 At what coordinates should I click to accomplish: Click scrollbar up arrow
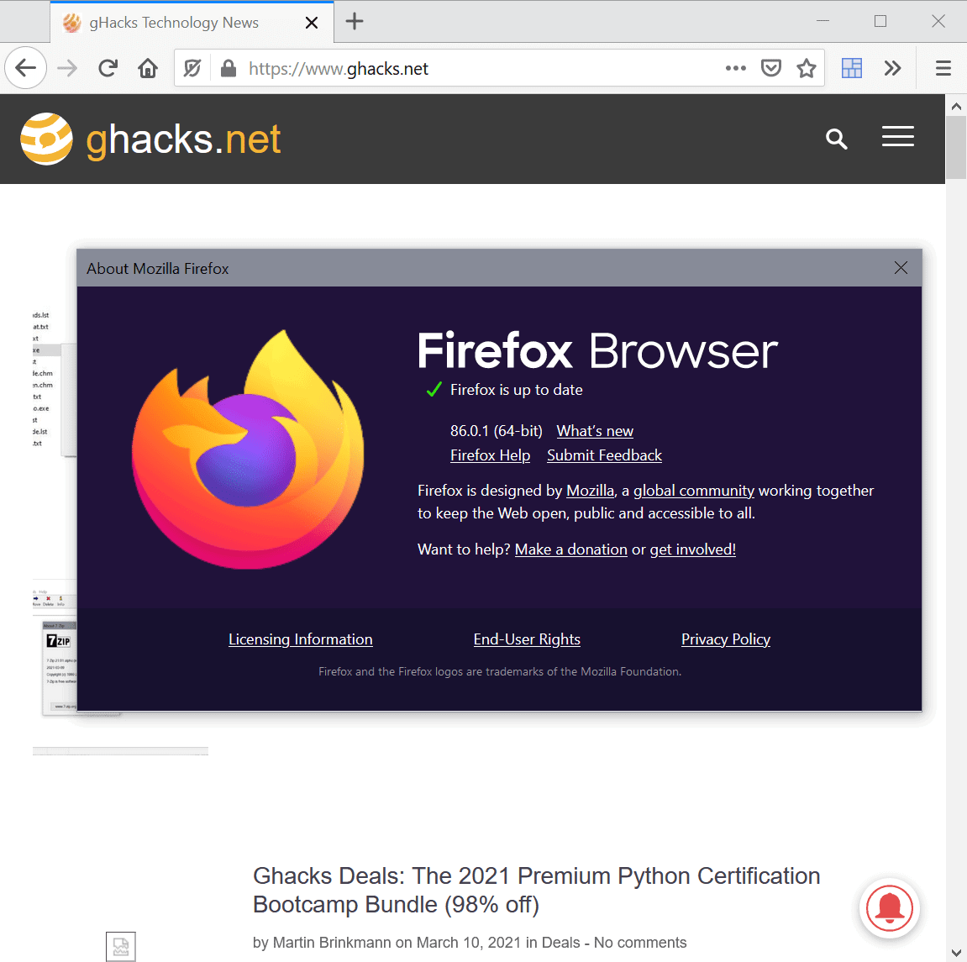pos(956,106)
